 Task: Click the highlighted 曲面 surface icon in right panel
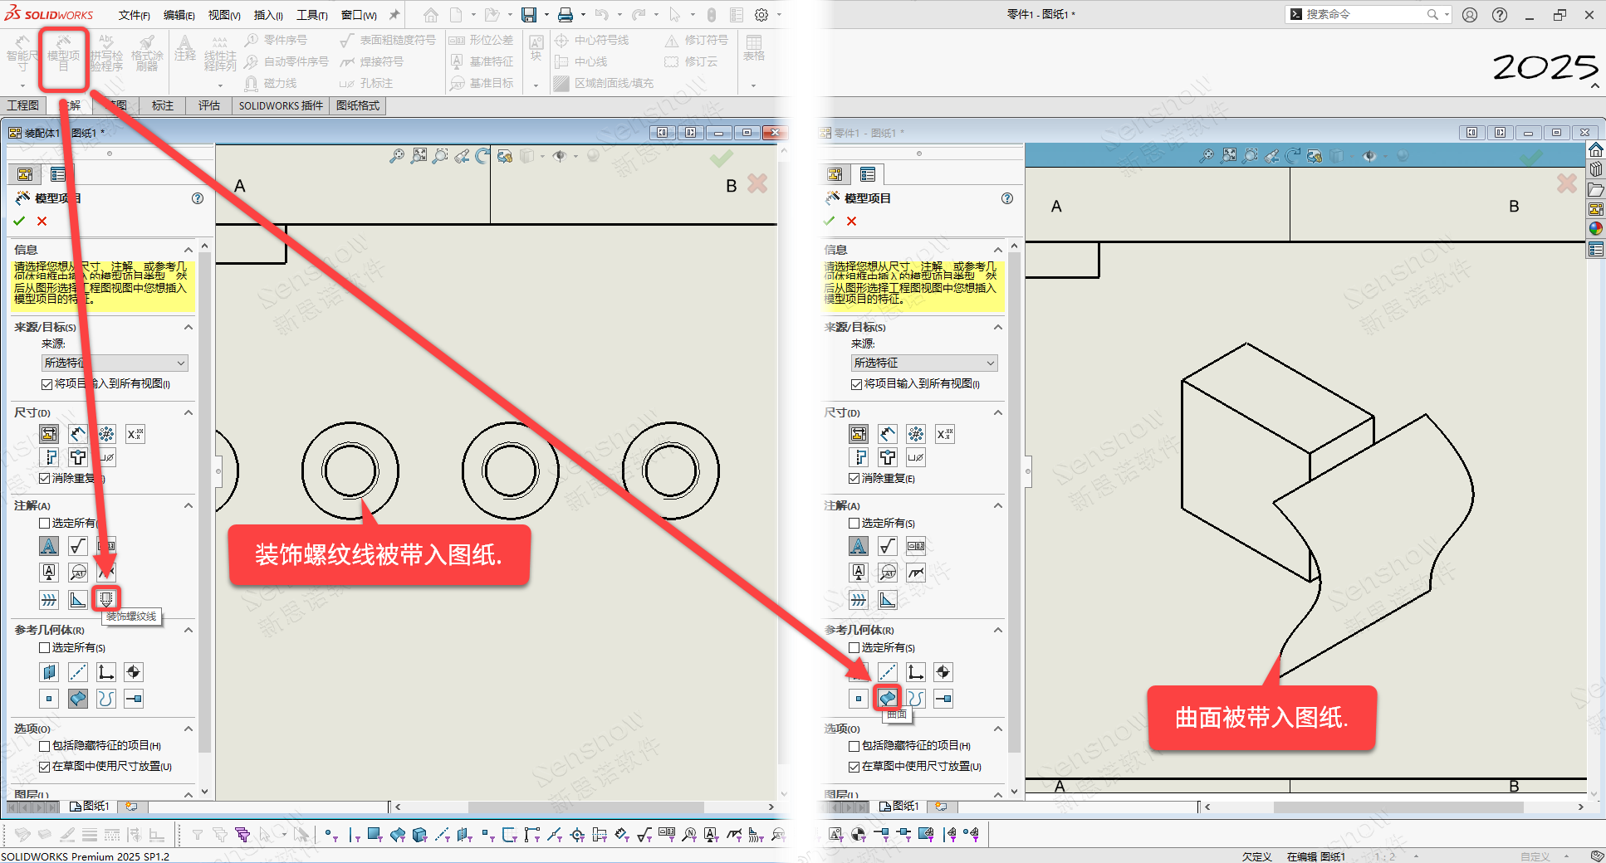coord(888,698)
